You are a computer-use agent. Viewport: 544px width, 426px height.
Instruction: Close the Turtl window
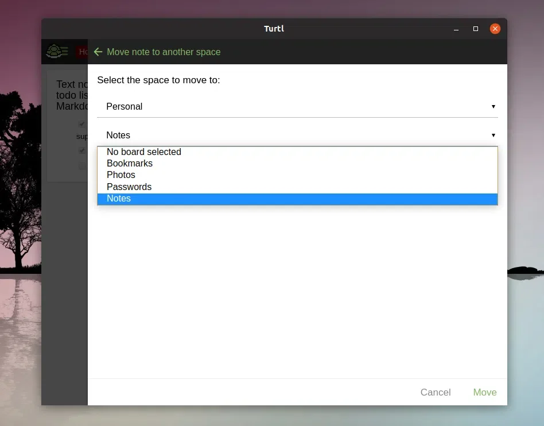495,29
